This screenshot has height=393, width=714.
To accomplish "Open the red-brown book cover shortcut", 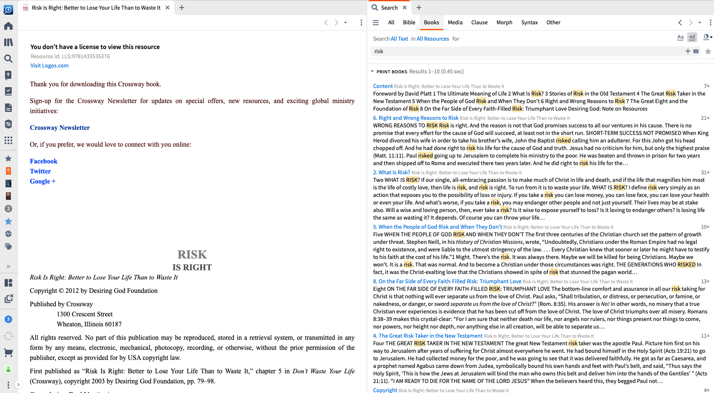I will [x=8, y=196].
